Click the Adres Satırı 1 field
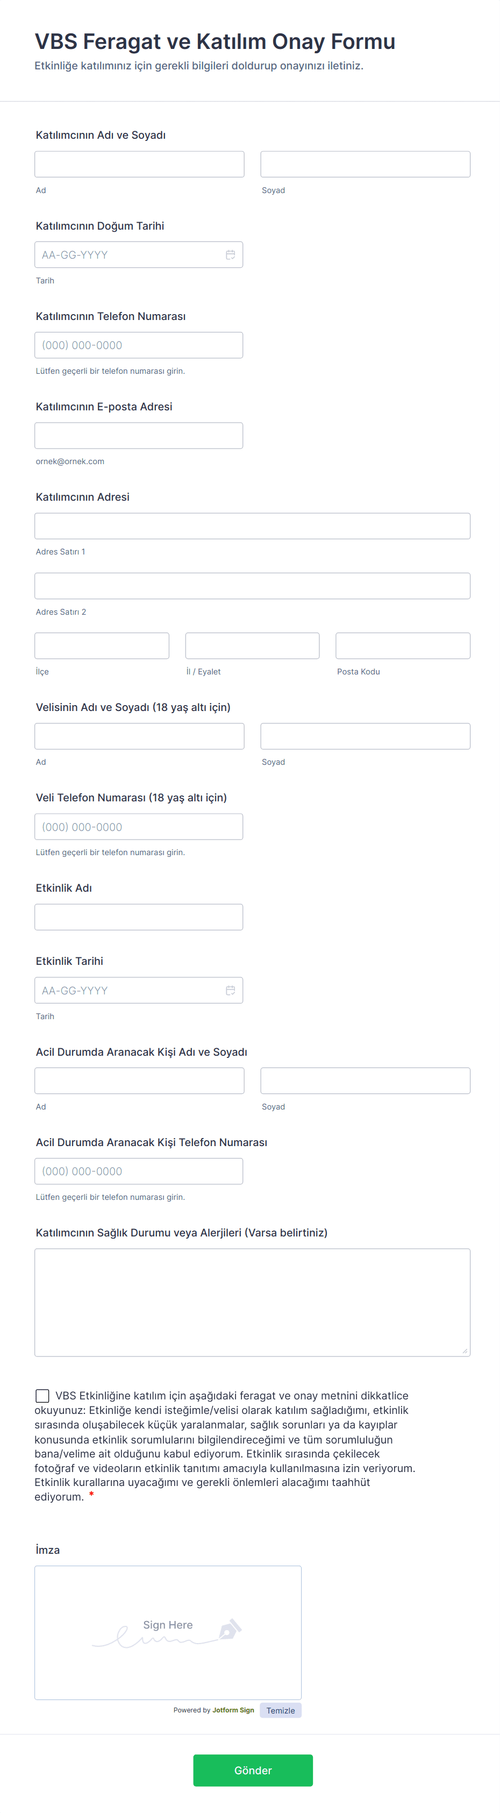This screenshot has height=1813, width=500. coord(252,526)
